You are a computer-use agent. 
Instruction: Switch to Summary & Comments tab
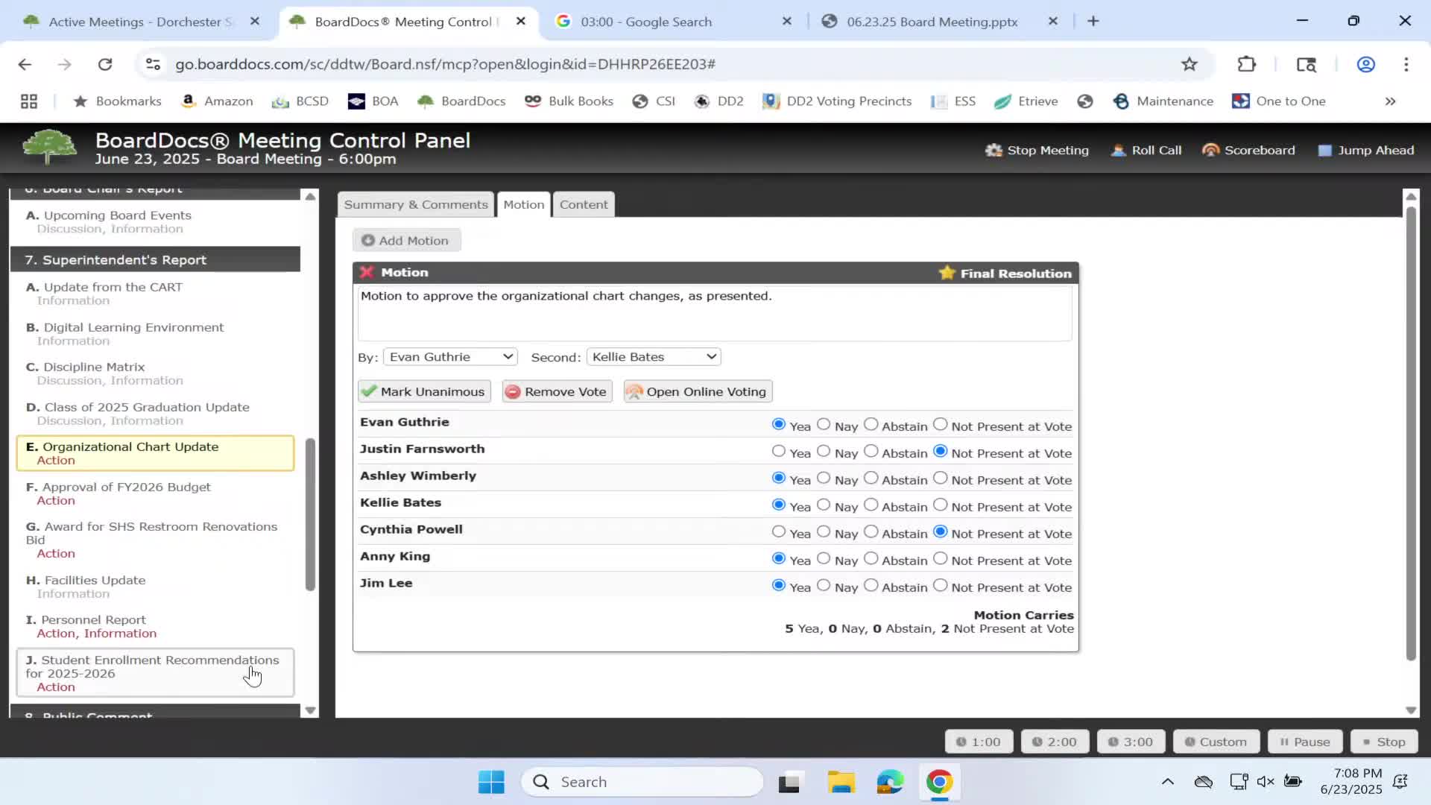click(415, 204)
